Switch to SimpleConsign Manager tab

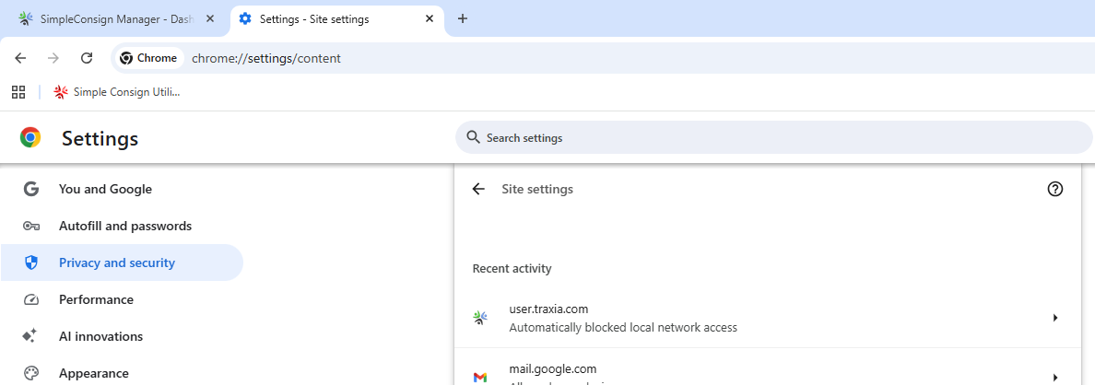(114, 19)
